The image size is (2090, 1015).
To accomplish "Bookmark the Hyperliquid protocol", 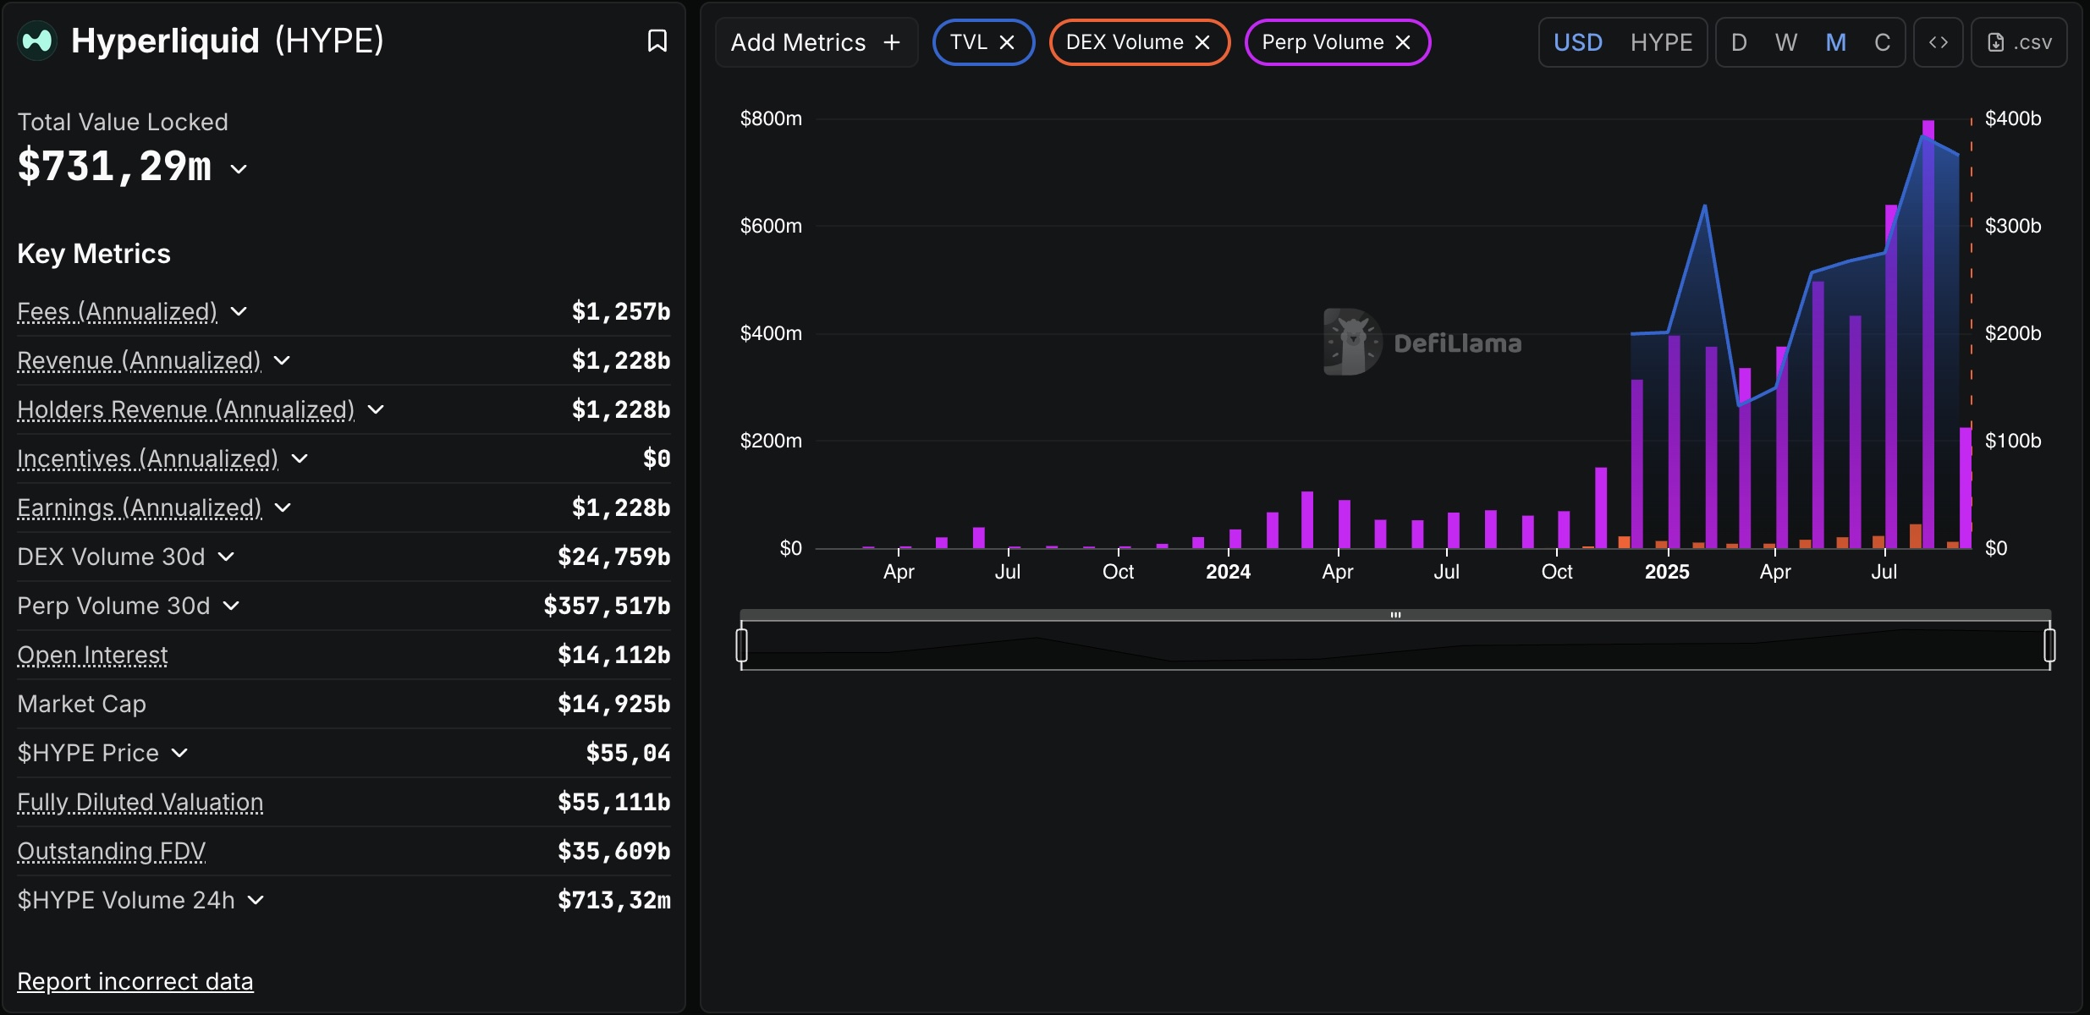I will 657,41.
